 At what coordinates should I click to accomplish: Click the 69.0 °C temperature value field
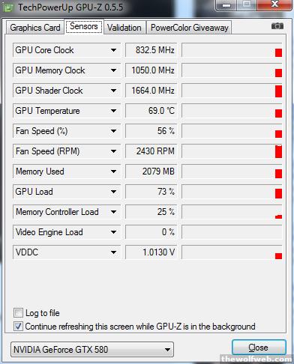[151, 111]
